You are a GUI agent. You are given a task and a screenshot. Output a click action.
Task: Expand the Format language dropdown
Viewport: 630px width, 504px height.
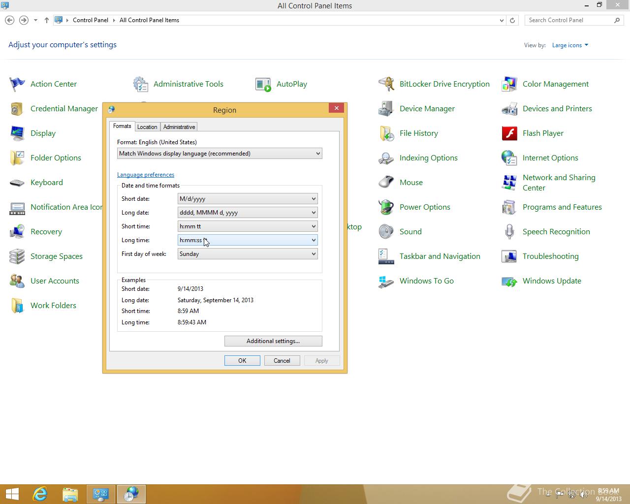coord(220,154)
